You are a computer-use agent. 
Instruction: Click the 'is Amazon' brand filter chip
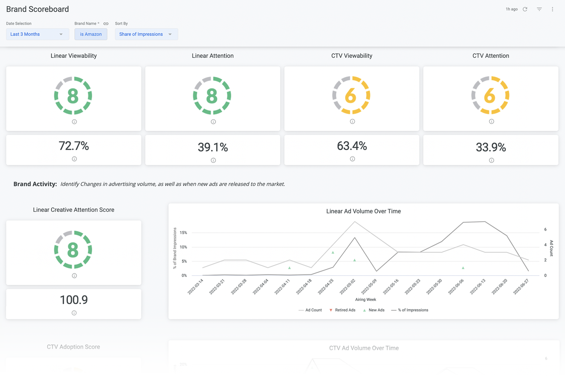tap(91, 34)
